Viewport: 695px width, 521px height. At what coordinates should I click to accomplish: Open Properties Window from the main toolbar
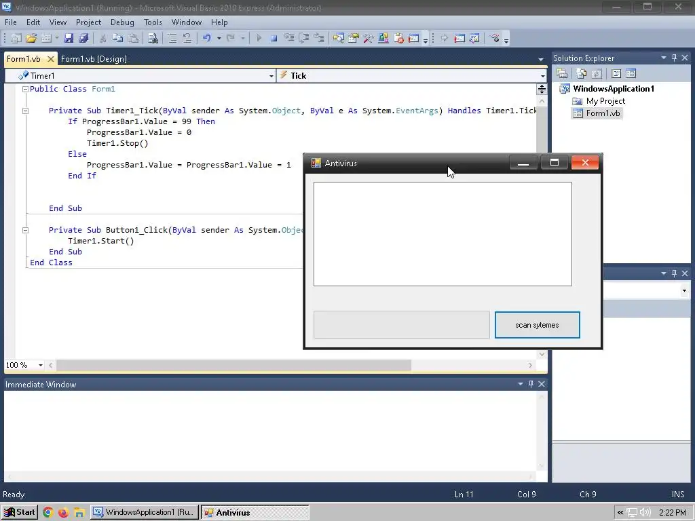click(353, 39)
